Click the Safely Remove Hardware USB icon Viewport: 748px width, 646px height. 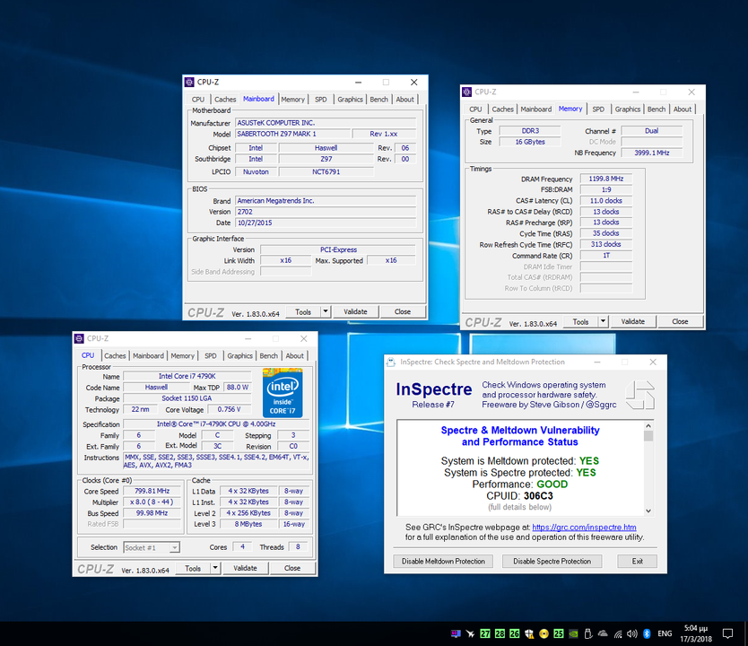click(588, 633)
